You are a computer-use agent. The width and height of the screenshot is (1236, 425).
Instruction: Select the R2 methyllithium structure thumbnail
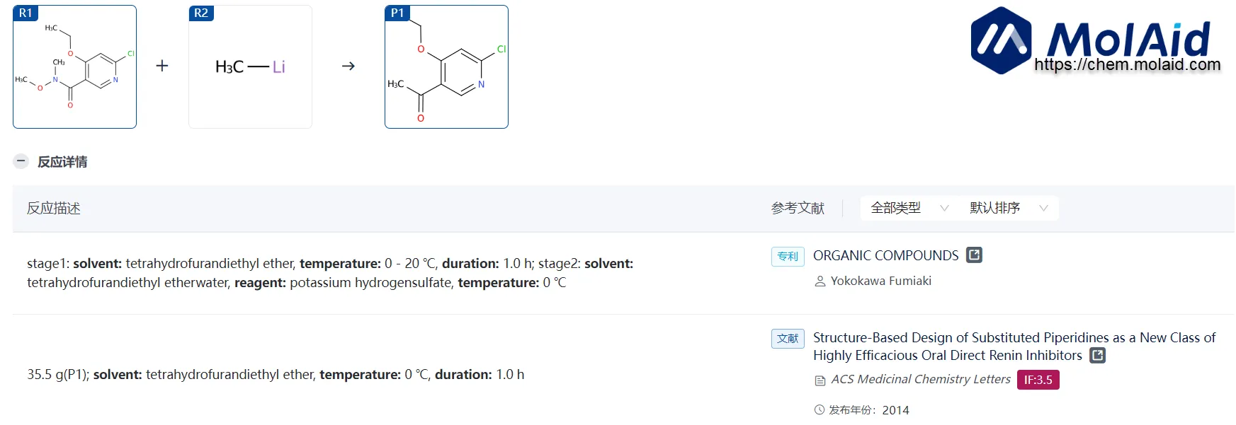(x=250, y=66)
